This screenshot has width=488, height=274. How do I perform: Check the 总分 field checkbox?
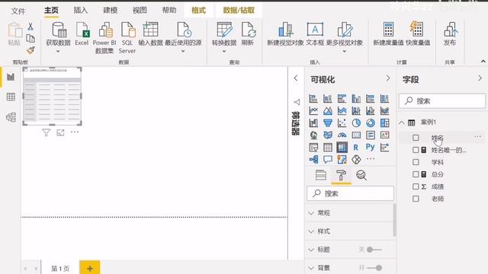(x=416, y=174)
